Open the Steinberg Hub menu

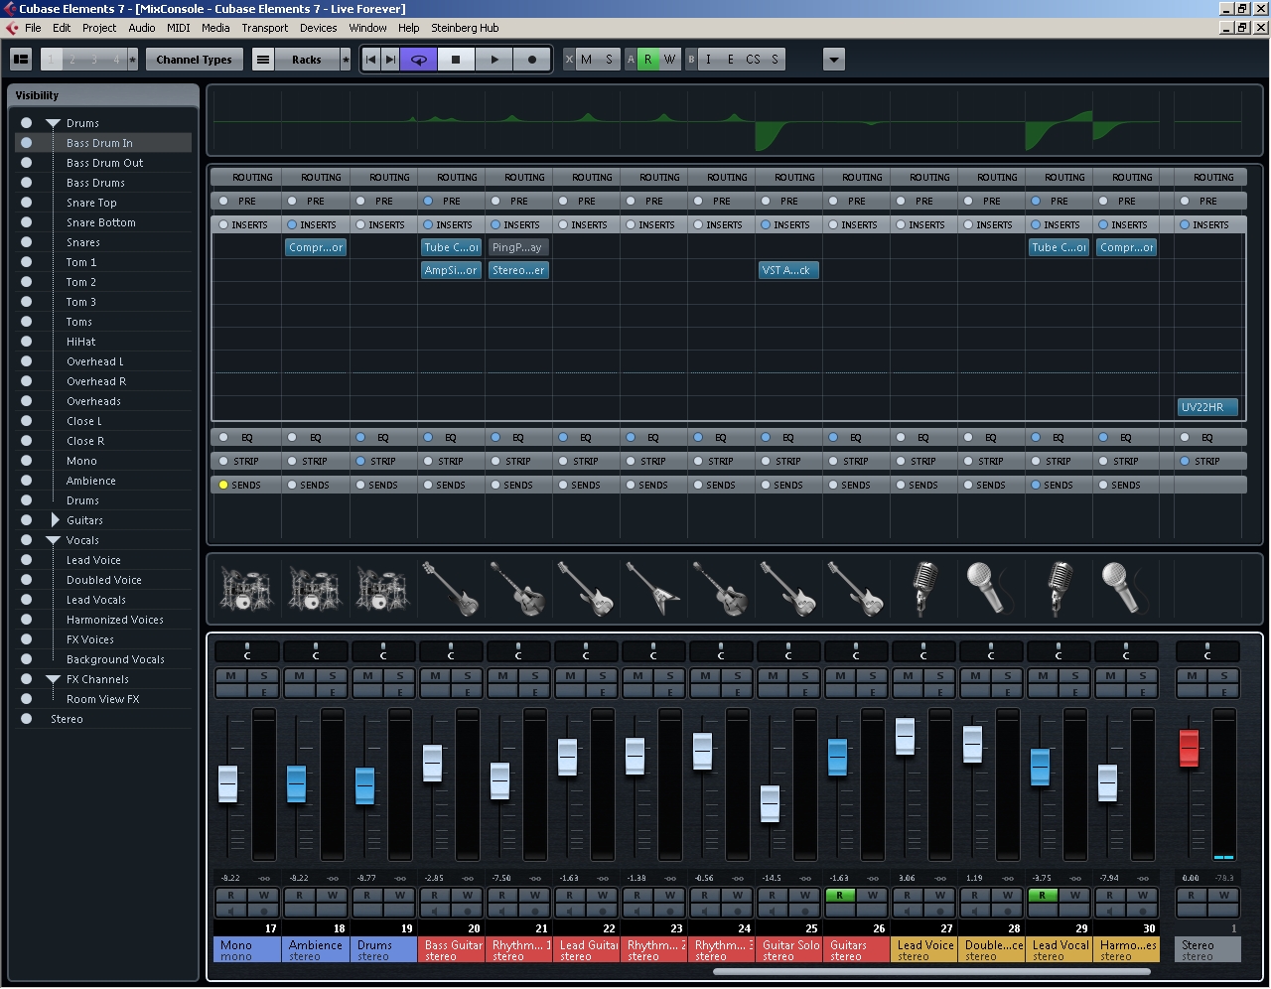point(465,28)
